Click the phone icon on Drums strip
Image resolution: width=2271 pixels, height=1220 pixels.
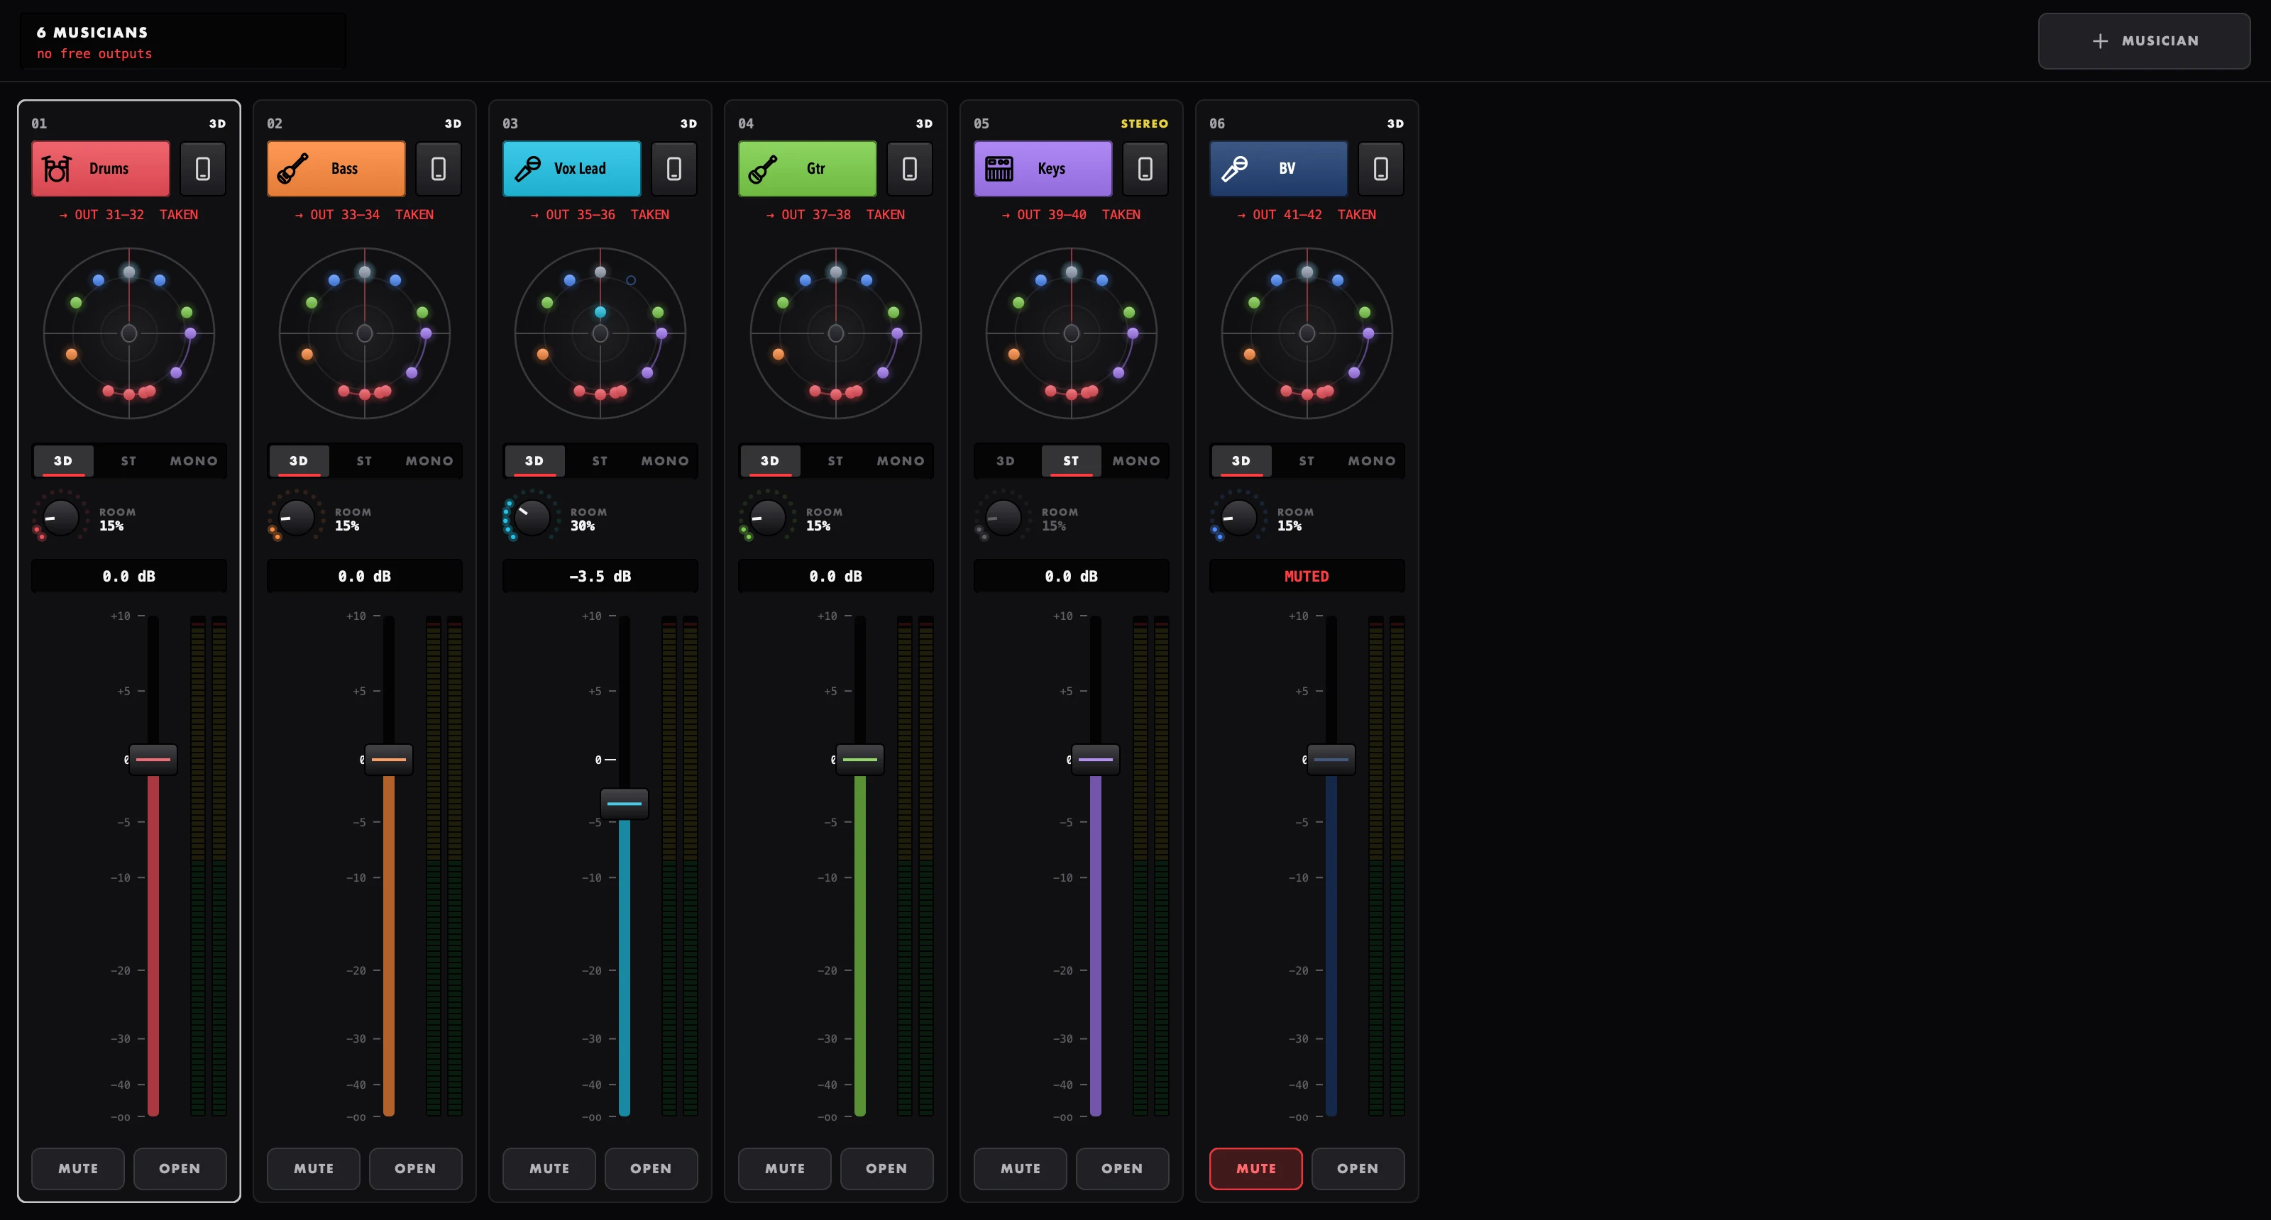point(203,168)
